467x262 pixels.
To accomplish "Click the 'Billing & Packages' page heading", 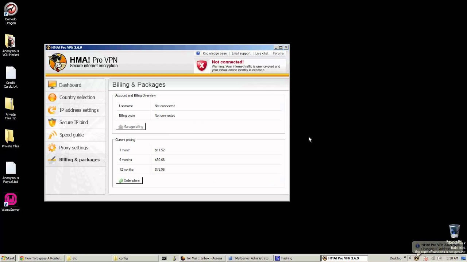I will click(x=139, y=84).
